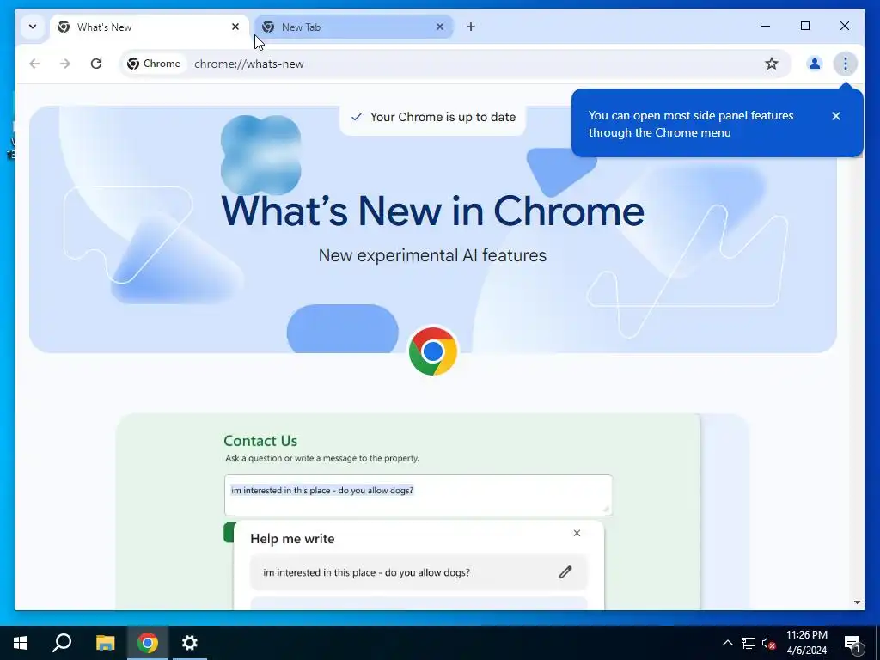The image size is (880, 660).
Task: Open the network status tray icon
Action: [x=749, y=643]
